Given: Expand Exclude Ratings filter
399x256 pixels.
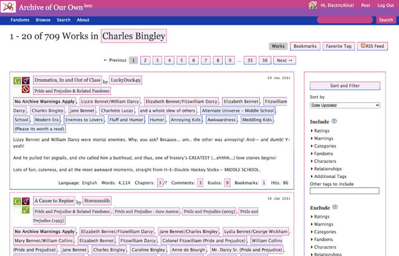Looking at the screenshot, I should coord(320,217).
